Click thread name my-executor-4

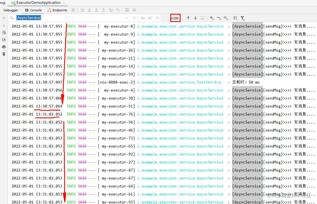118,90
